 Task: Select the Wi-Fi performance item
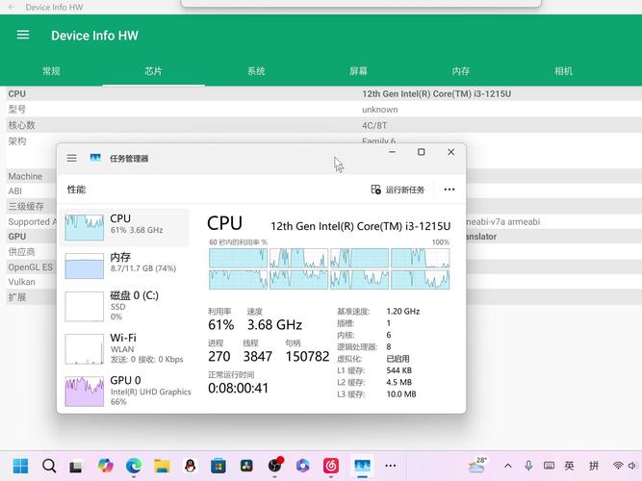[125, 348]
